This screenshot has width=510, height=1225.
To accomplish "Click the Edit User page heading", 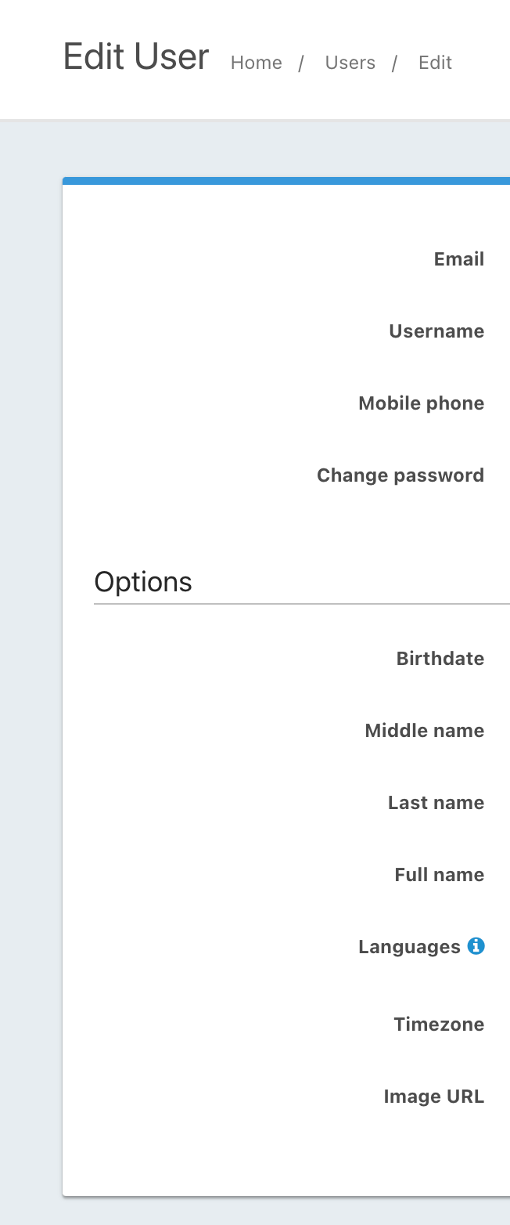I will coord(136,57).
